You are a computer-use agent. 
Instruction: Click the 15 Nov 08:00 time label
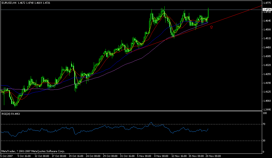(196, 156)
